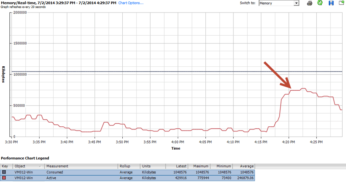
Task: Select the Consumed measurement cell
Action: [x=54, y=172]
